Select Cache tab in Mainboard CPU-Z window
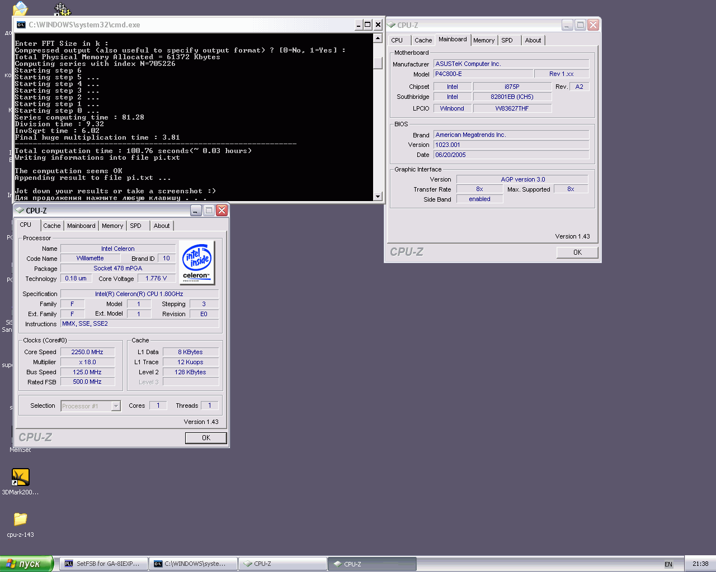Image resolution: width=716 pixels, height=572 pixels. [423, 40]
